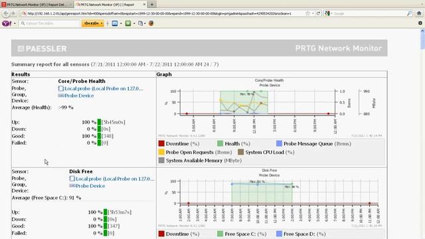The height and width of the screenshot is (239, 425).
Task: Click the blue Probe Message Queue swatch
Action: tap(279, 143)
